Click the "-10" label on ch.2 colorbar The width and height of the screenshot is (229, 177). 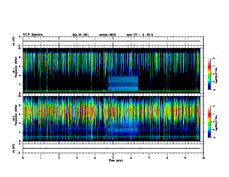[x=214, y=137]
